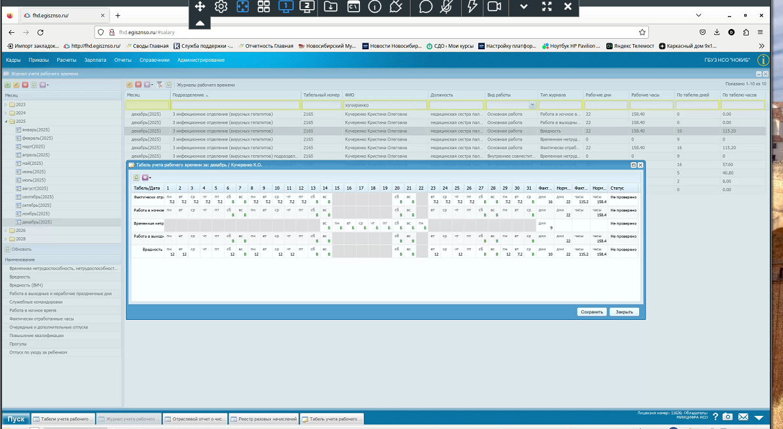The image size is (783, 429).
Task: Collapse the remote toolbar with up arrow
Action: (x=200, y=23)
